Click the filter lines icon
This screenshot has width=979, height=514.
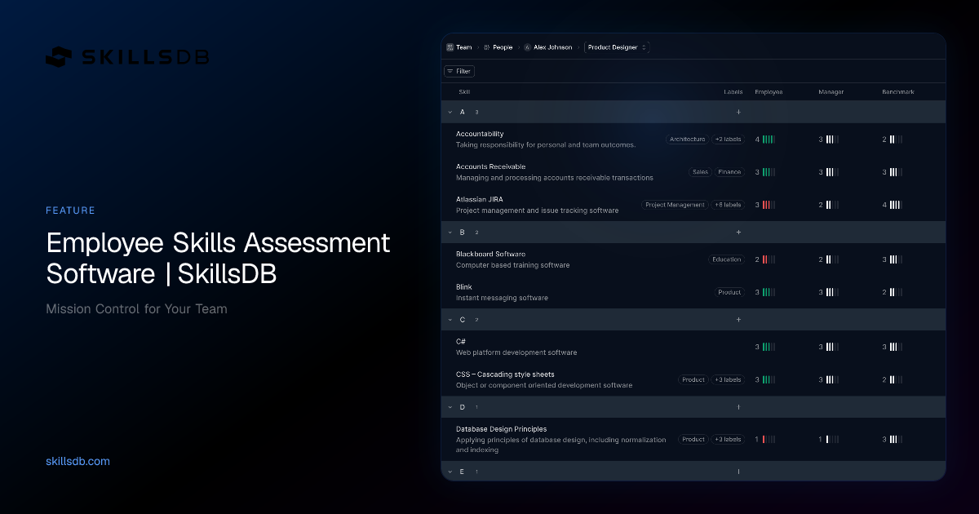click(x=450, y=71)
